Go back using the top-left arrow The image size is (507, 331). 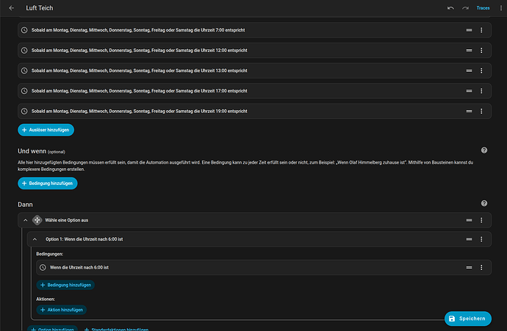(x=11, y=8)
